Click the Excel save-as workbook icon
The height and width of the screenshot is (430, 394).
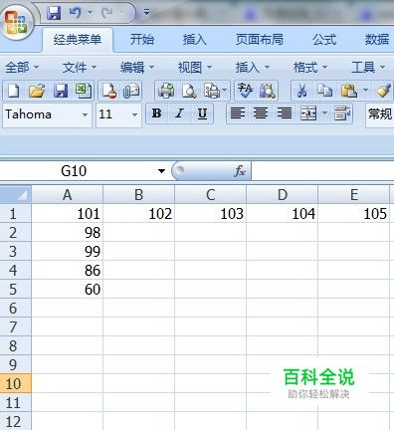point(84,91)
